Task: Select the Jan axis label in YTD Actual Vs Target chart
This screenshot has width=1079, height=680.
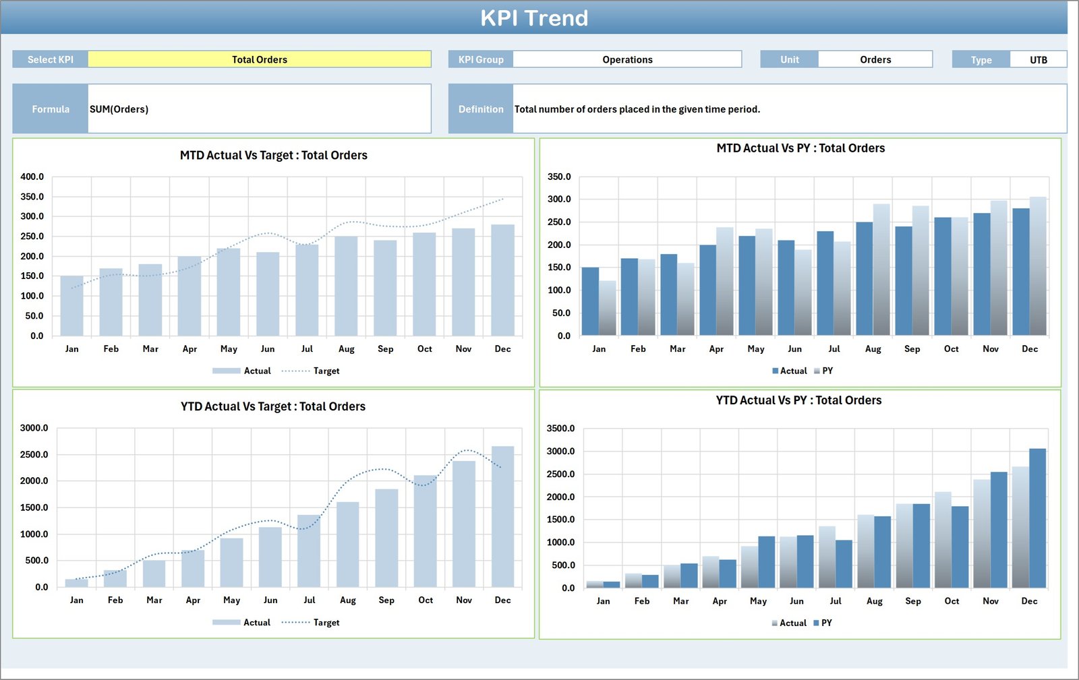Action: pyautogui.click(x=76, y=599)
